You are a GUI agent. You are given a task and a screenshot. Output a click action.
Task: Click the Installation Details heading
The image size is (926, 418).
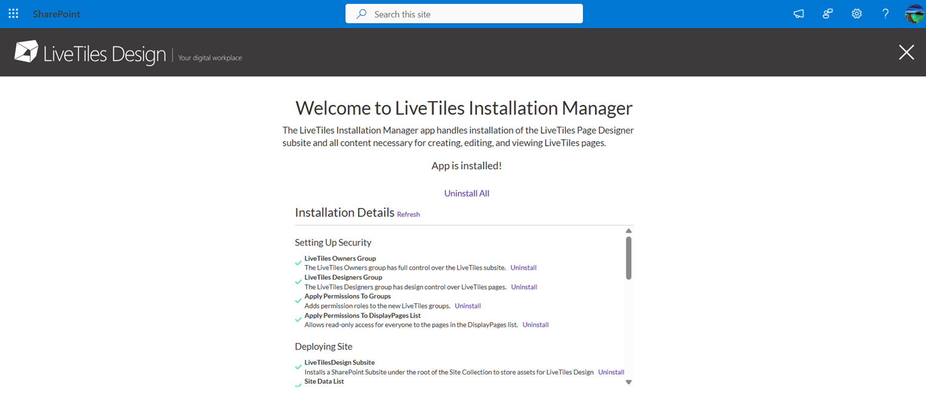344,212
